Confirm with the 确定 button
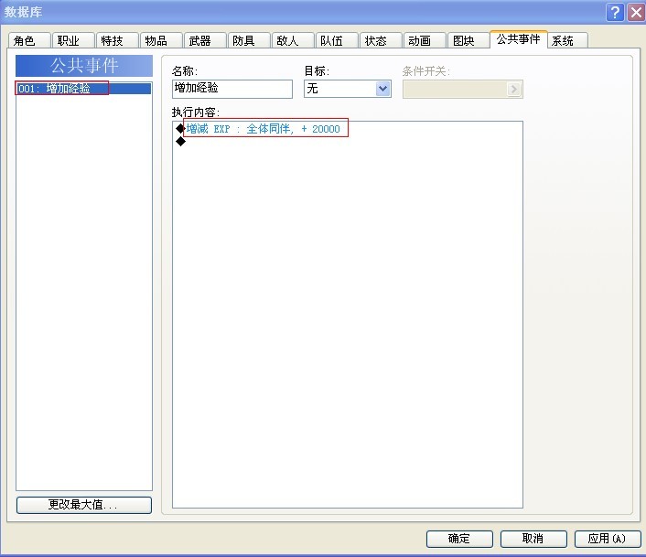This screenshot has height=557, width=646. click(x=459, y=539)
